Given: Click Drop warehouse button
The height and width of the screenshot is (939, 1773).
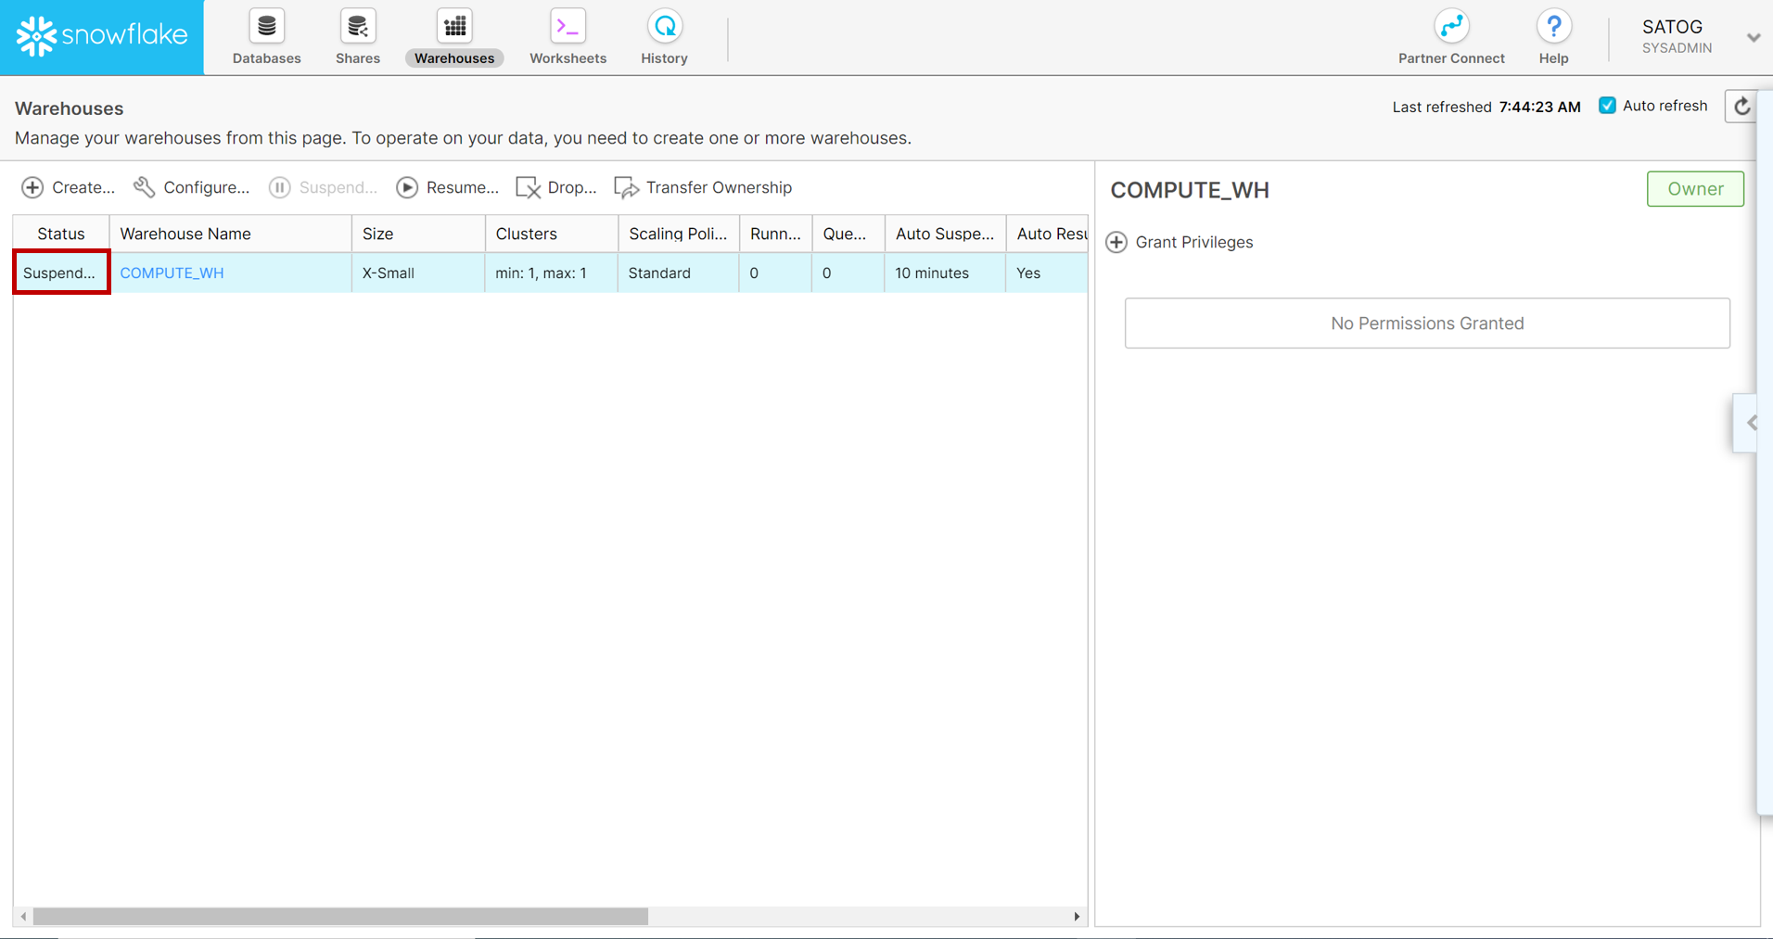Looking at the screenshot, I should [555, 187].
